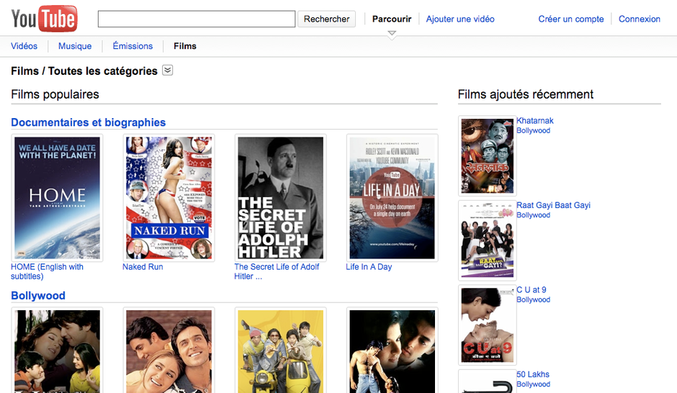Screen dimensions: 677x393
Task: Open the Parcourir menu
Action: click(392, 19)
